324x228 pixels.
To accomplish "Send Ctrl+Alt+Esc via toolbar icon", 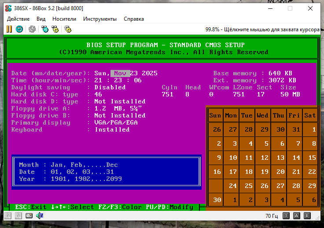I will [55, 29].
